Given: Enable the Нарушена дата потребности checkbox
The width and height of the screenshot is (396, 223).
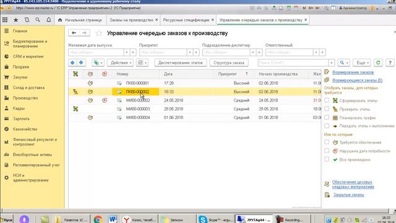Looking at the screenshot, I should (x=327, y=151).
